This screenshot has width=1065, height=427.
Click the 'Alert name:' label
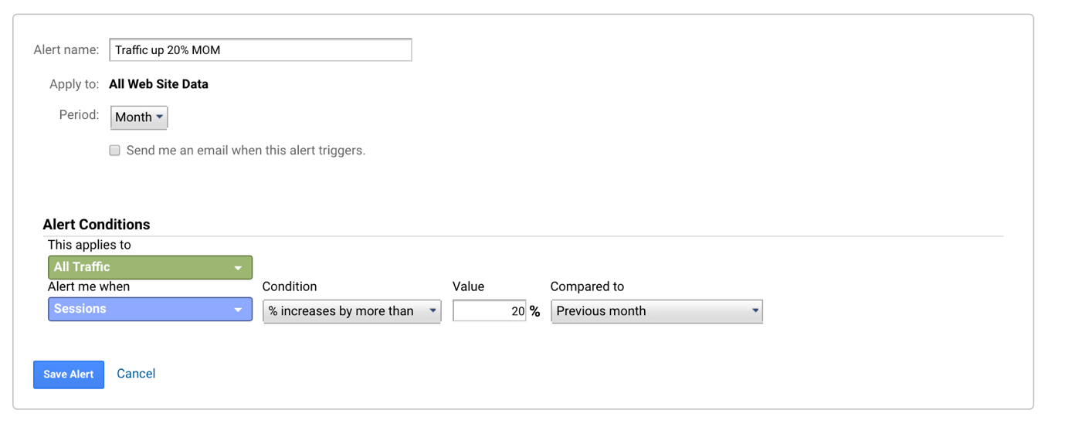pyautogui.click(x=66, y=50)
